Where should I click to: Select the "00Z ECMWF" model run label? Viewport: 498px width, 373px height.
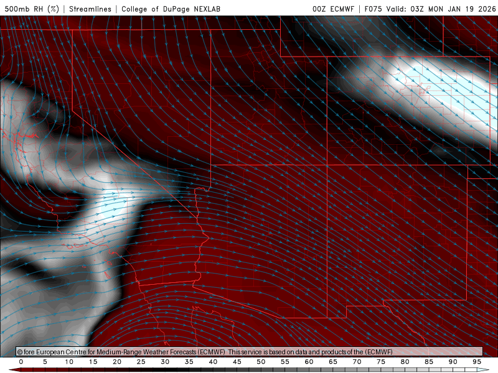click(333, 9)
